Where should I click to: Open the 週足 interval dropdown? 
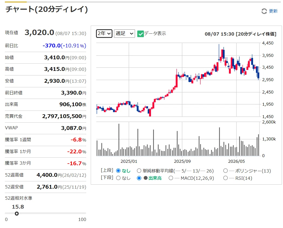tap(124, 33)
